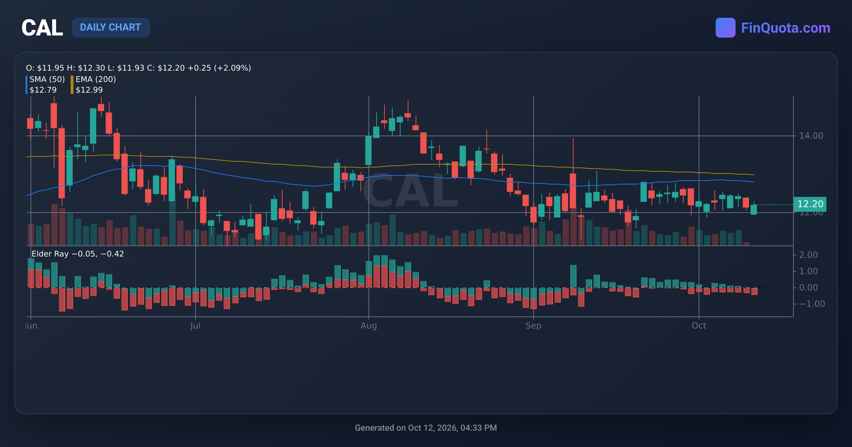The height and width of the screenshot is (447, 852).
Task: Click the −1.00 Elder Ray axis label
Action: pos(812,304)
